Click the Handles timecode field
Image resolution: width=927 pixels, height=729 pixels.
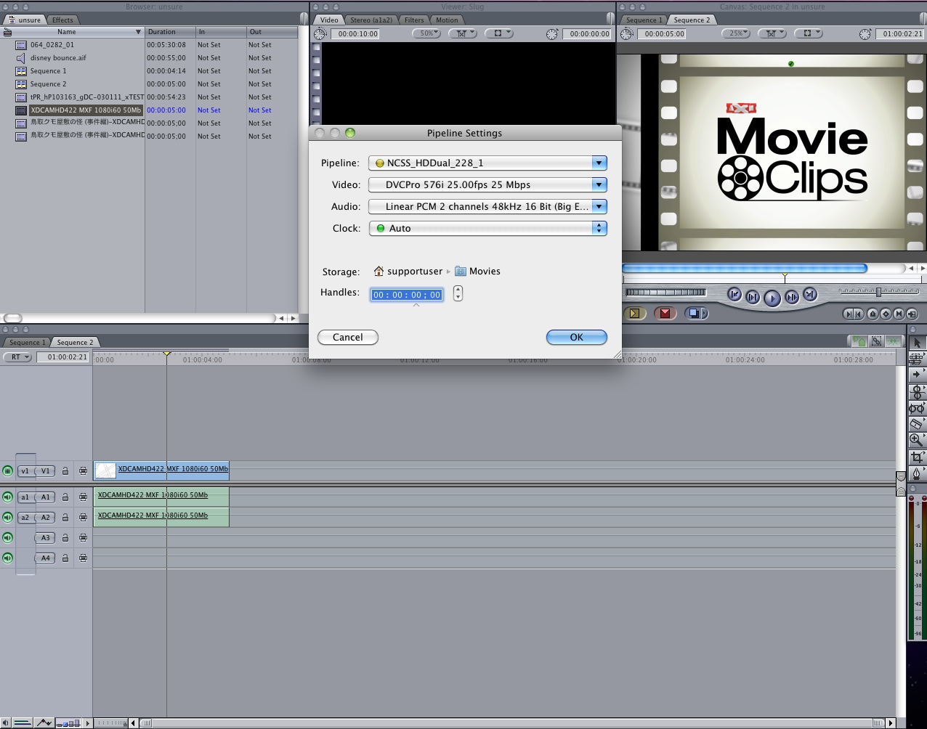pos(407,295)
